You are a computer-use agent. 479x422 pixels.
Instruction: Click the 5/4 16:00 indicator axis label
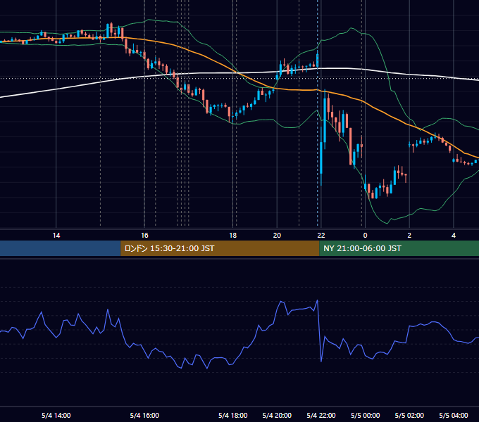144,416
